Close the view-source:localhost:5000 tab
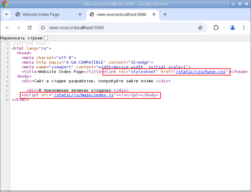251x192 pixels. point(154,14)
